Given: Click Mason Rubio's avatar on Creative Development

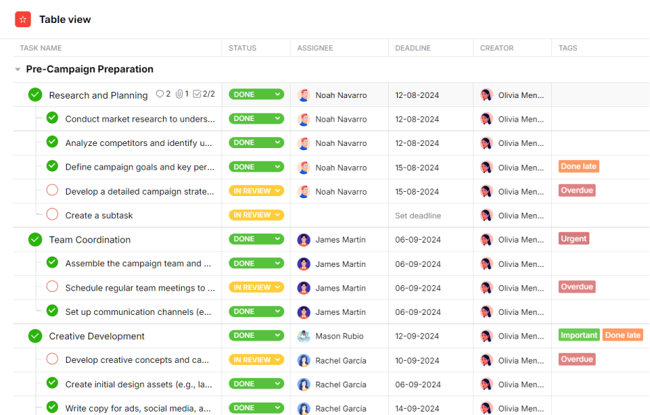Looking at the screenshot, I should coord(304,336).
